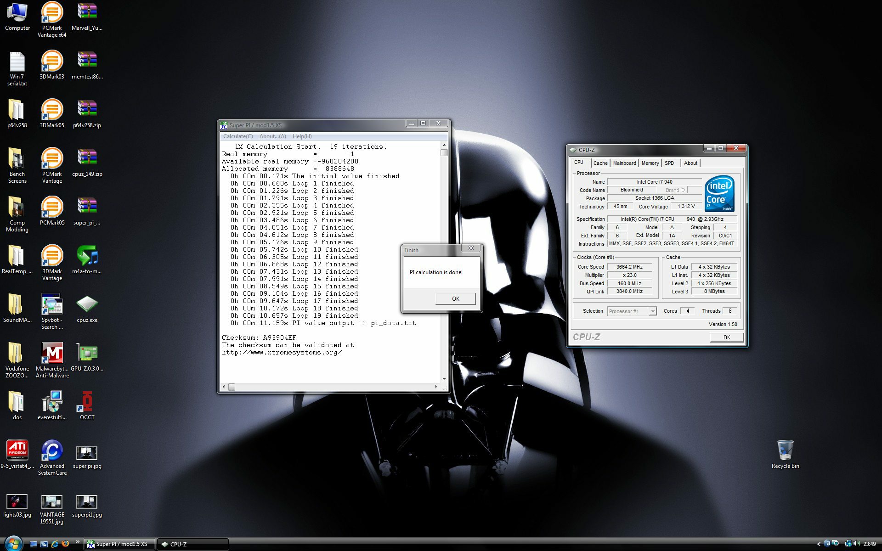Click OK in the Finish dialog
This screenshot has height=551, width=882.
click(x=455, y=298)
